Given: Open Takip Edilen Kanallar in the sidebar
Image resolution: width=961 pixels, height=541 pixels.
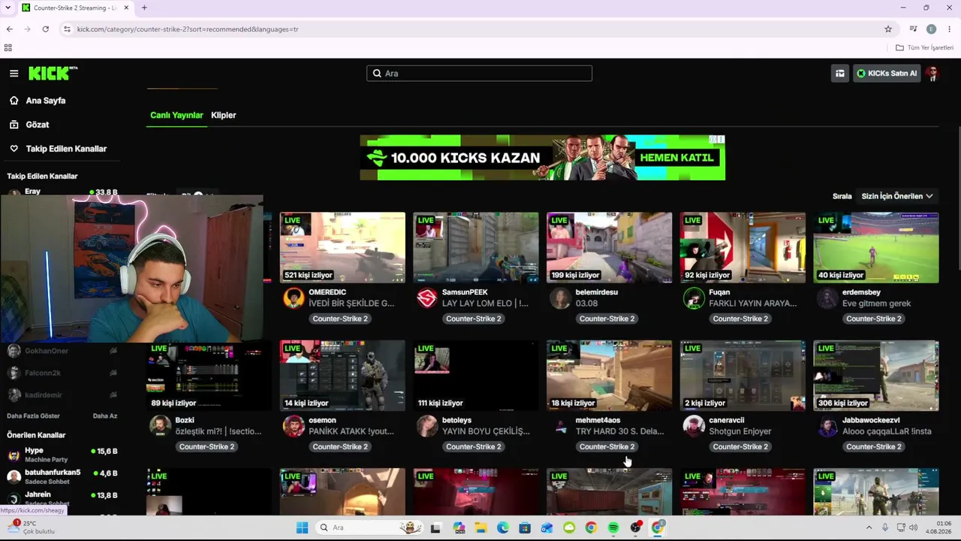Looking at the screenshot, I should (66, 149).
